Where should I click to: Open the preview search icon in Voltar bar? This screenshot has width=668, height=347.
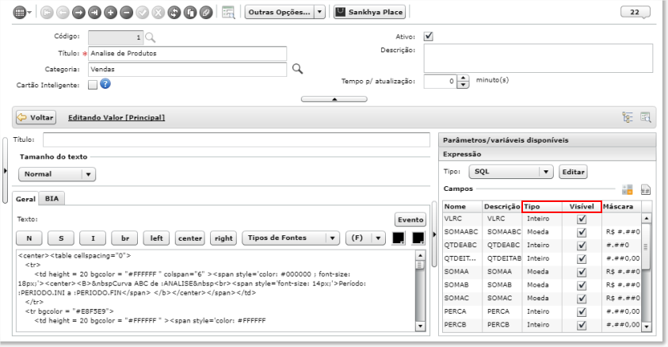(646, 117)
